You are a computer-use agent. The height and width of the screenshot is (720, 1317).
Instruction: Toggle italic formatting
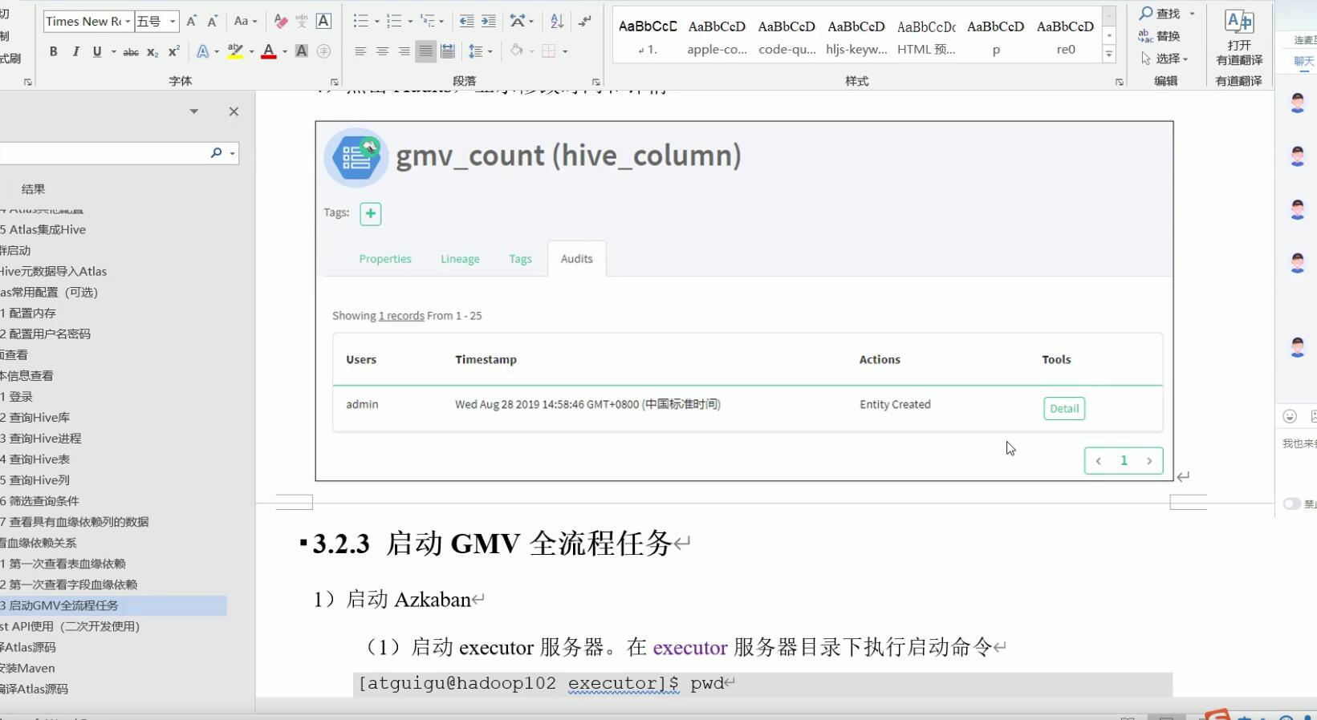(x=75, y=51)
